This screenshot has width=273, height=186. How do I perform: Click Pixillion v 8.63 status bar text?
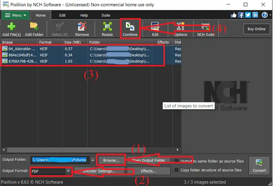click(32, 182)
